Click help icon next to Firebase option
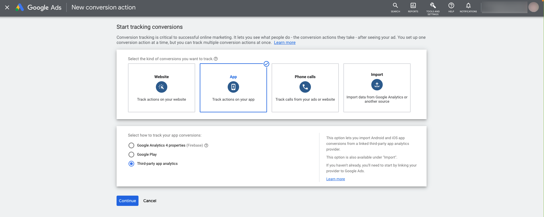The image size is (544, 217). [206, 145]
